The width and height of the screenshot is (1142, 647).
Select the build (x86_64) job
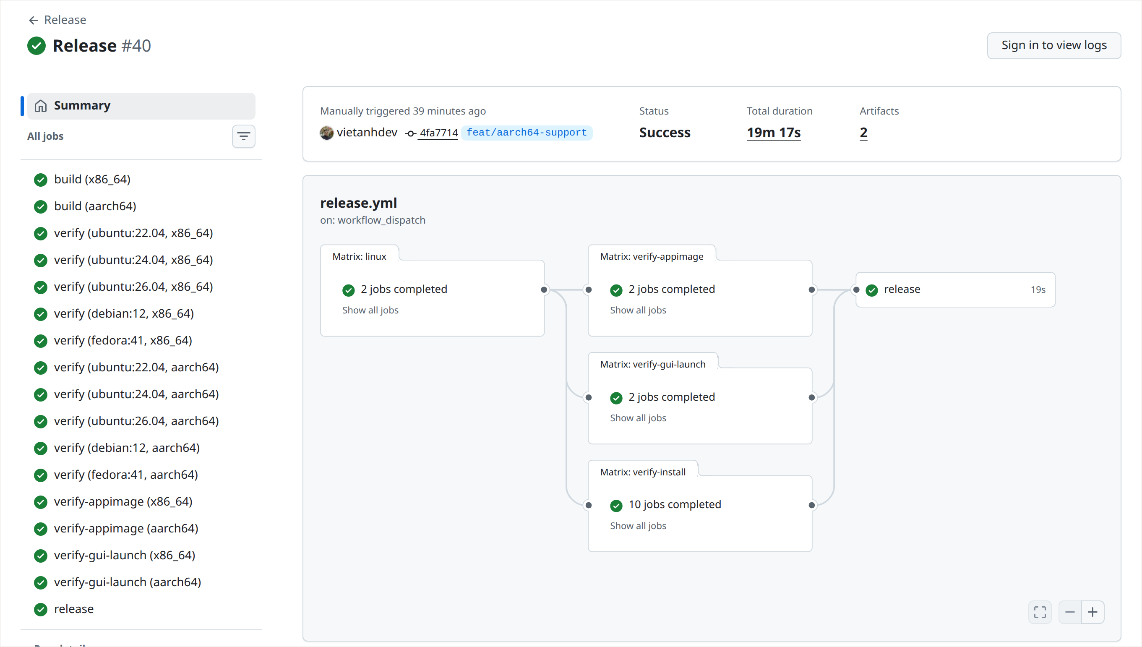click(141, 180)
